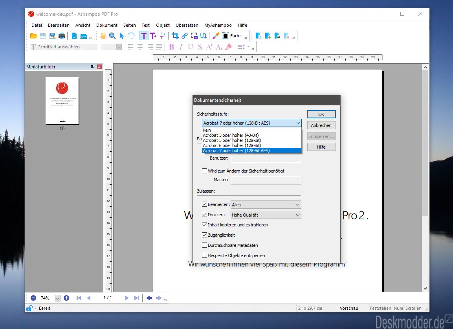This screenshot has width=453, height=329.
Task: Open the Bearbeiten menu
Action: (59, 25)
